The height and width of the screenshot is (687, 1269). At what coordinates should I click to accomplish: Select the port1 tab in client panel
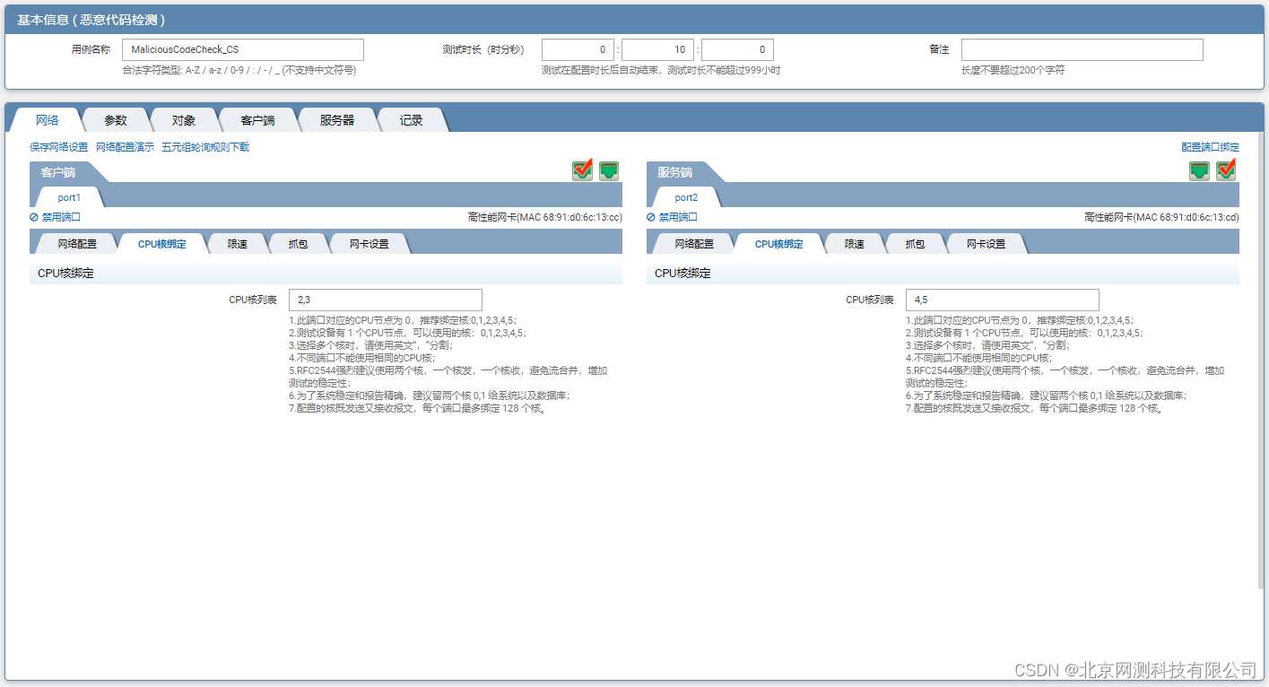tap(70, 197)
